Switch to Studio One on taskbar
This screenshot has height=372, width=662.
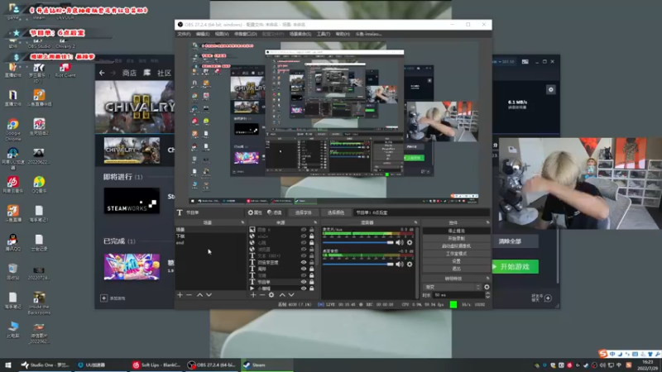[x=46, y=365]
